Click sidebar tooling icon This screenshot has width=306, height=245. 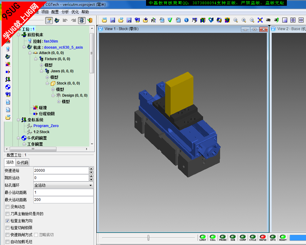tap(8, 95)
